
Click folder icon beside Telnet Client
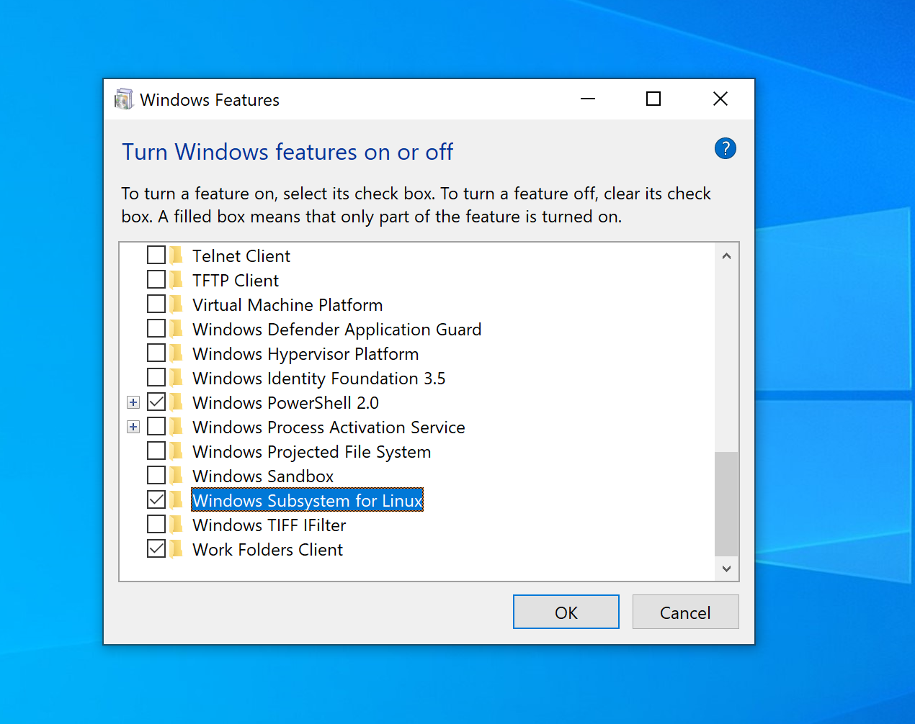click(177, 255)
